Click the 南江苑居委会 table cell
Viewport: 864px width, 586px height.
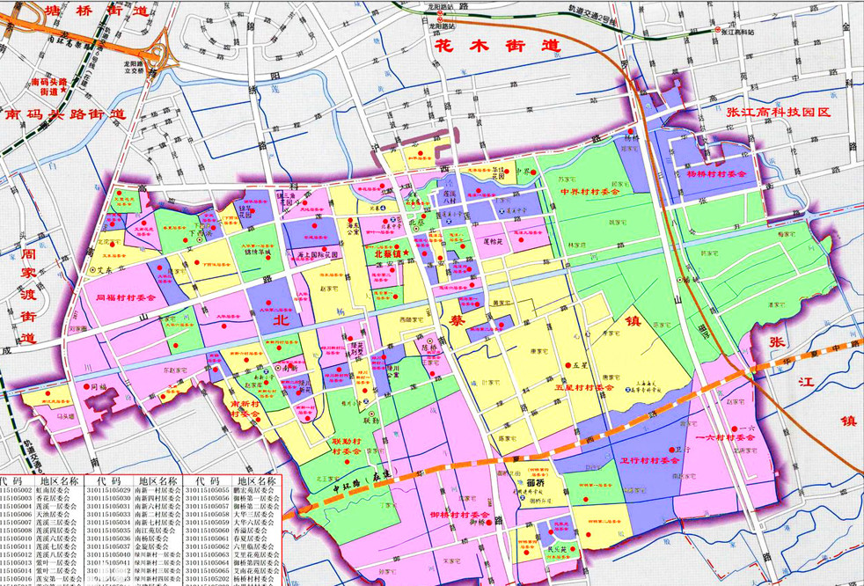coord(155,531)
